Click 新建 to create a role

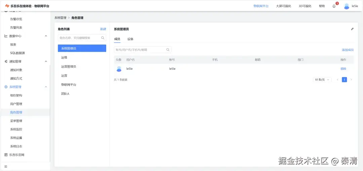coord(103,29)
